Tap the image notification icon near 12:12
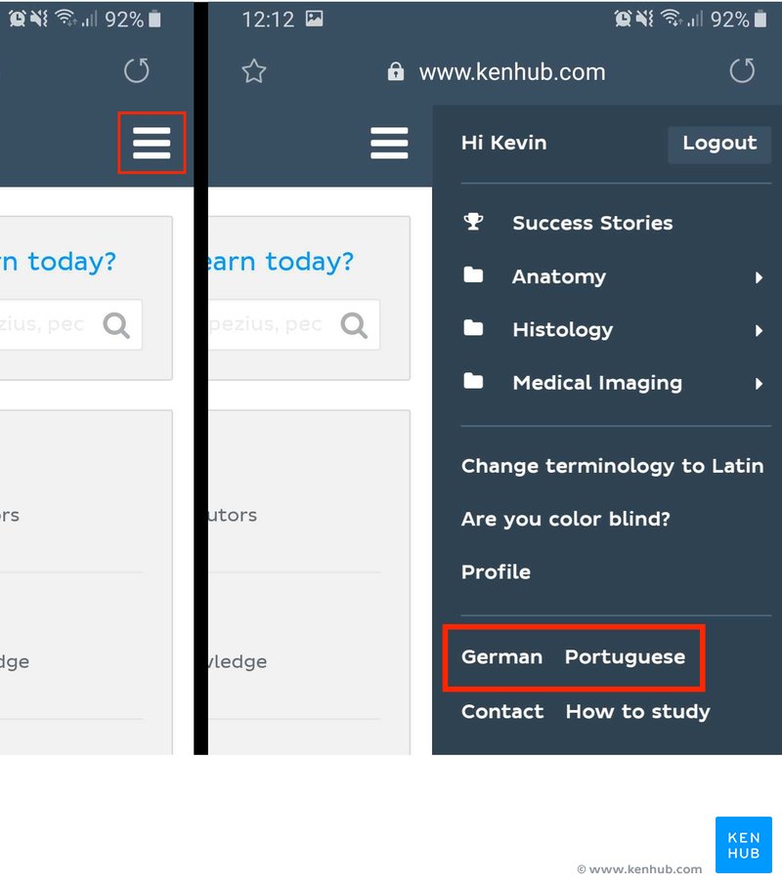Screen dimensions: 782x884 click(x=315, y=19)
